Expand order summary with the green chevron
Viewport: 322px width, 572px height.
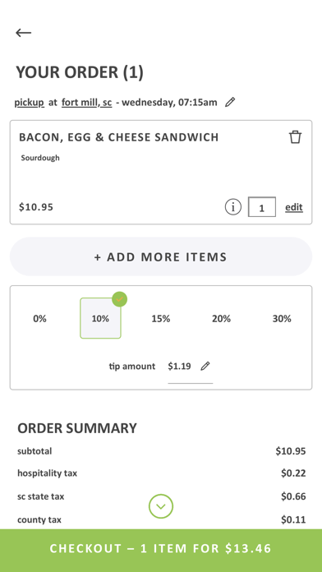(x=161, y=506)
